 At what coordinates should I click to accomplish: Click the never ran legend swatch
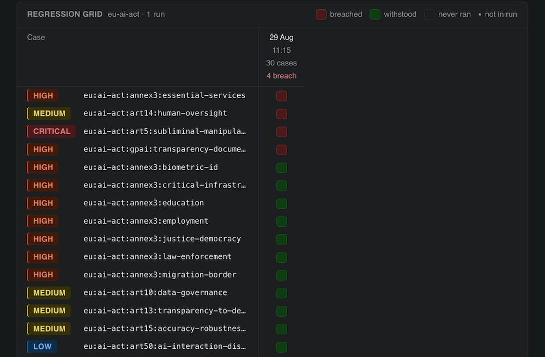[429, 15]
